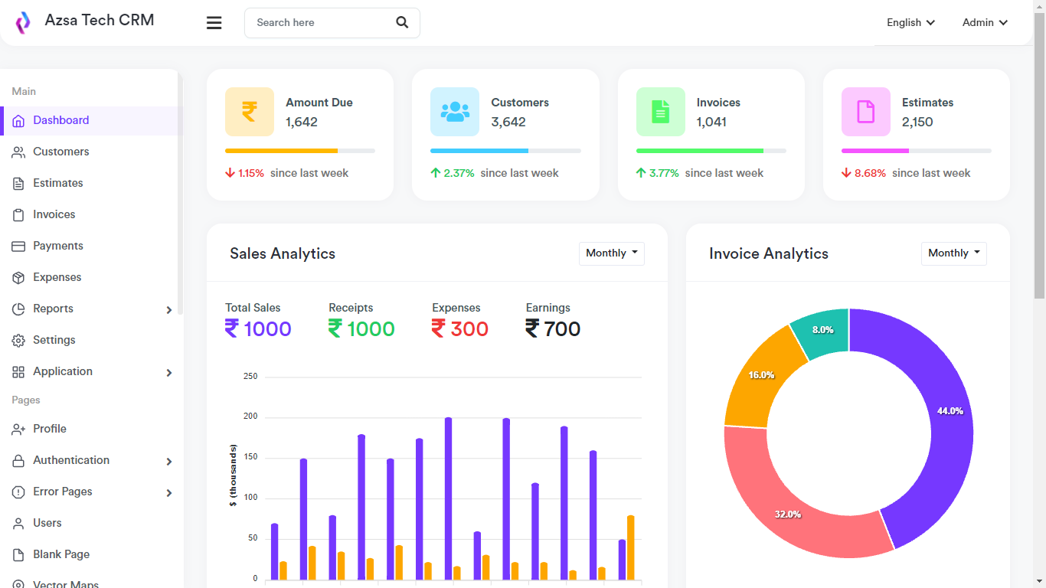This screenshot has height=588, width=1046.
Task: Click the green Invoices document icon
Action: pos(660,112)
